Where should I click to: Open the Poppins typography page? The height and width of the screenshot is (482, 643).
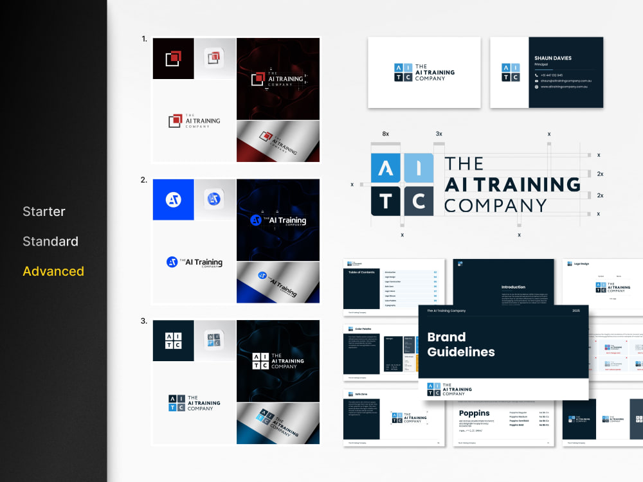tap(503, 424)
